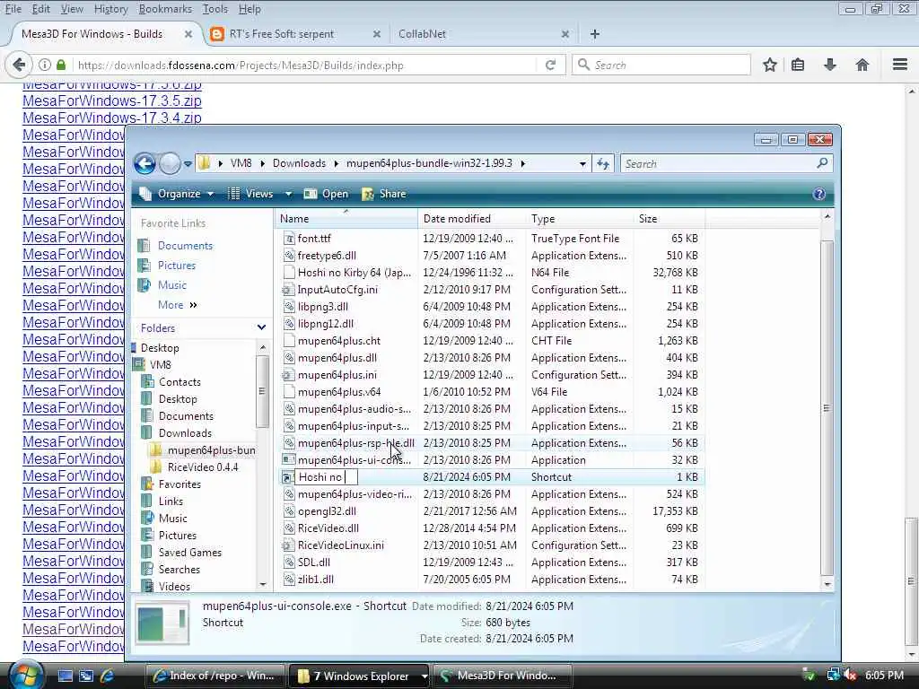Open the History menu
919x689 pixels.
click(110, 9)
